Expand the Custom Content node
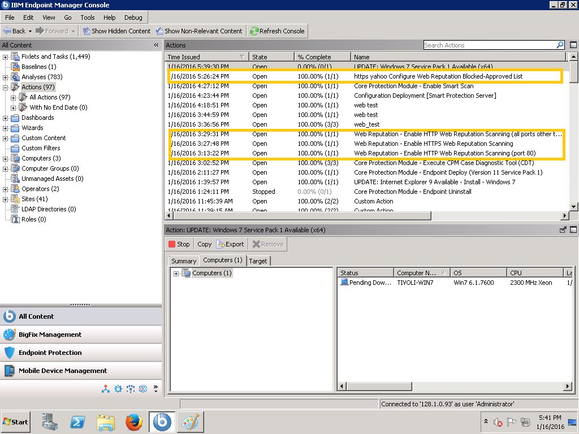The image size is (579, 434). (x=5, y=138)
